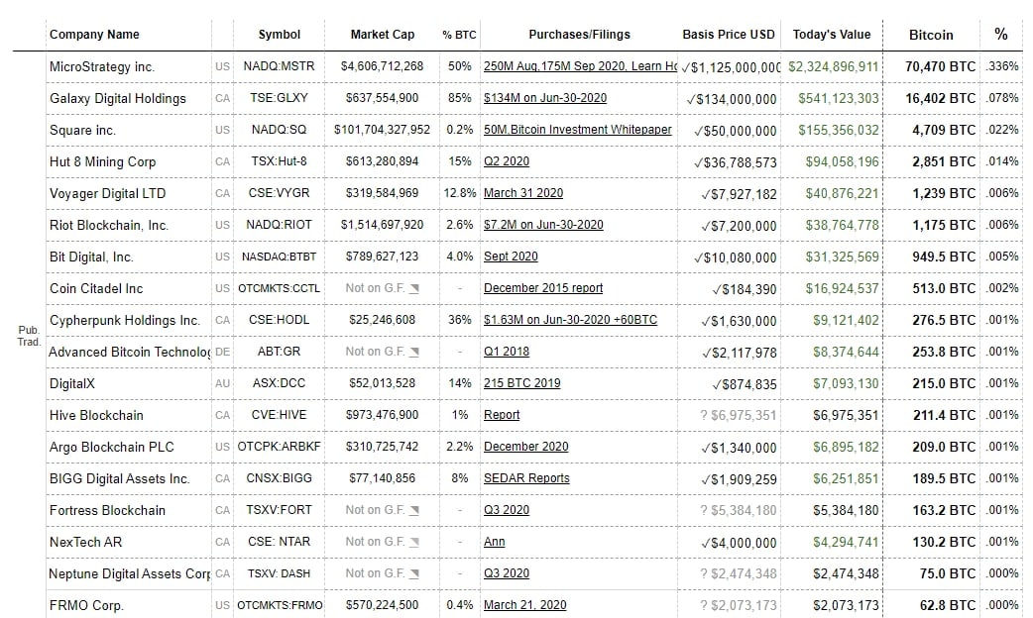Screen dimensions: 1033x618
Task: Open Hive Blockchain's Report link
Action: click(x=502, y=415)
